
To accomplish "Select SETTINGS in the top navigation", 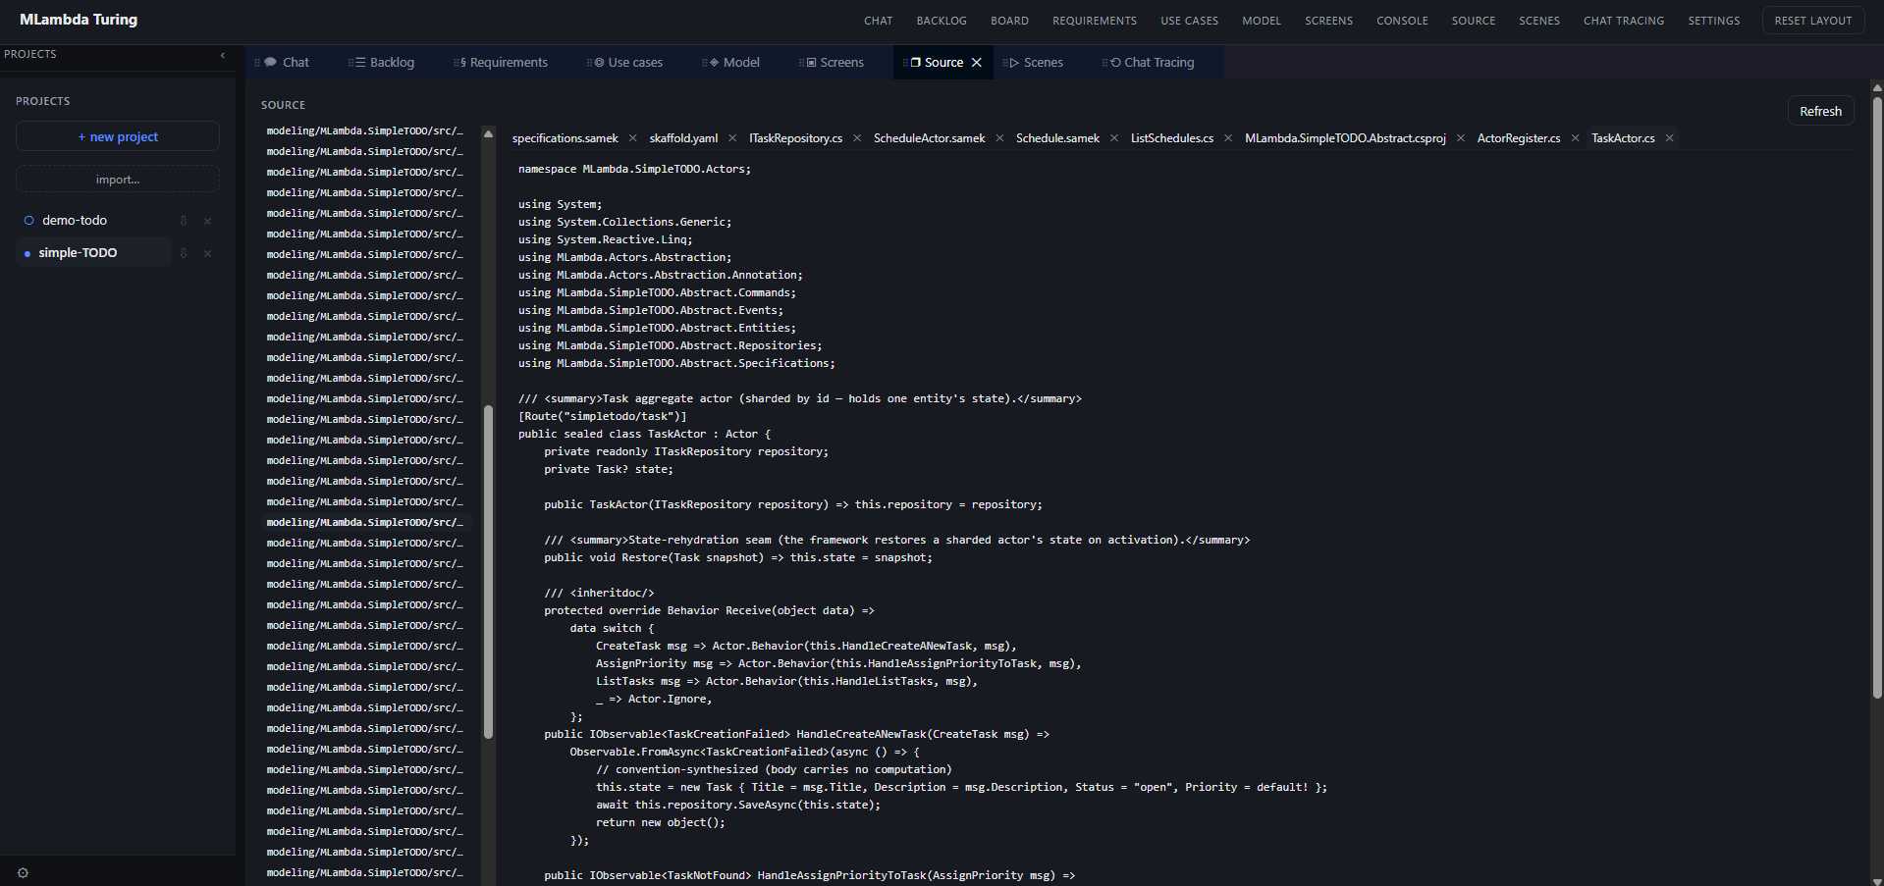I will pyautogui.click(x=1714, y=21).
